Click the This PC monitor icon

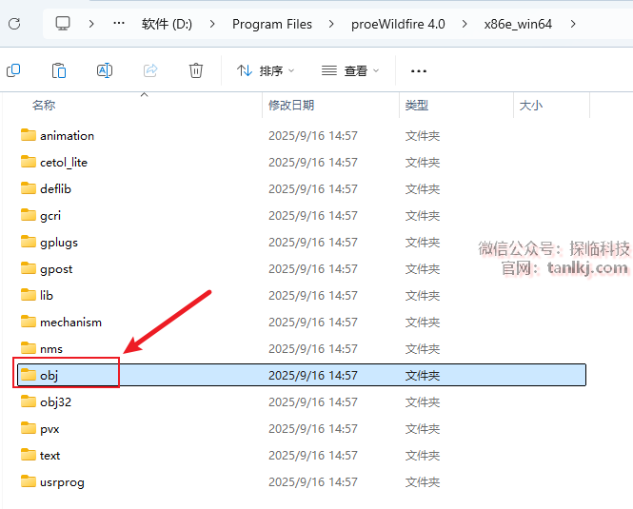click(x=63, y=24)
